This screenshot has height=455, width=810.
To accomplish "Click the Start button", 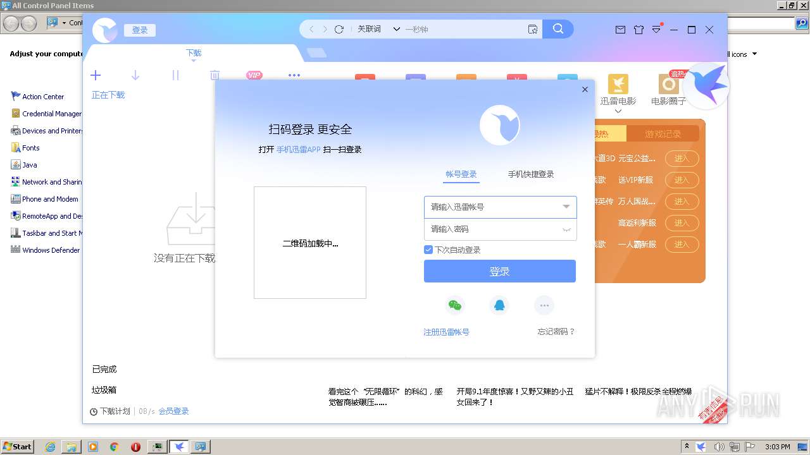I will point(17,447).
